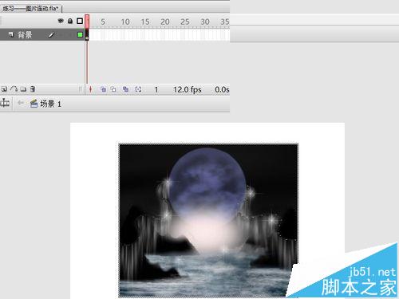Click the 12.0 fps frame rate field
Viewport: 399px width, 299px height.
coord(188,89)
